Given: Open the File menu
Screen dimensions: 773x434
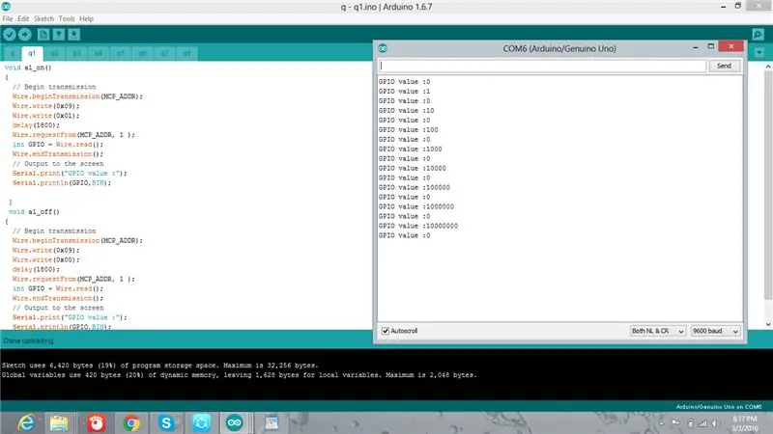Looking at the screenshot, I should (x=8, y=18).
